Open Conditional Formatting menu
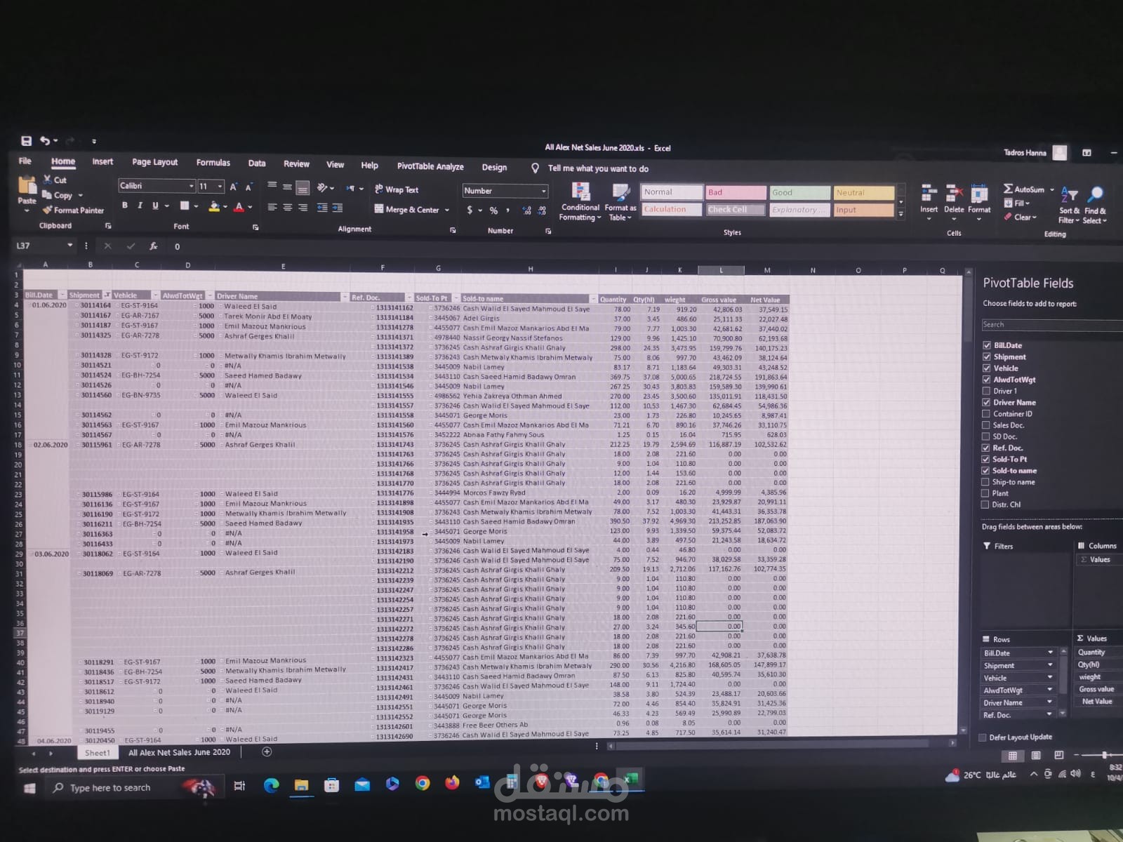Viewport: 1123px width, 842px height. tap(580, 202)
